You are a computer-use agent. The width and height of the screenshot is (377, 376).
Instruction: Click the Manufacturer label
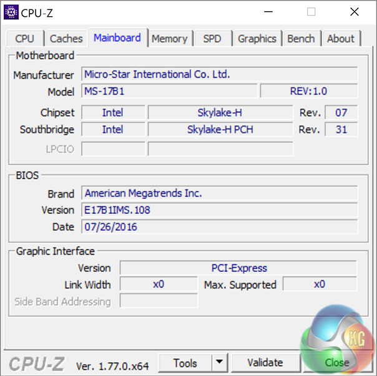click(x=44, y=75)
